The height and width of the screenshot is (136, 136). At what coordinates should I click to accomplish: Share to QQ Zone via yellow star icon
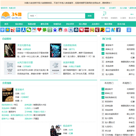[x=8, y=30]
